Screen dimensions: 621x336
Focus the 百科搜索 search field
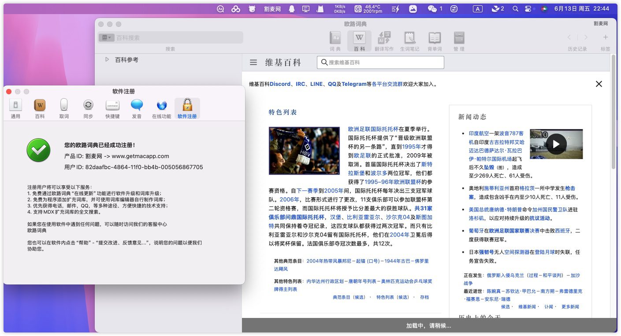click(x=171, y=38)
